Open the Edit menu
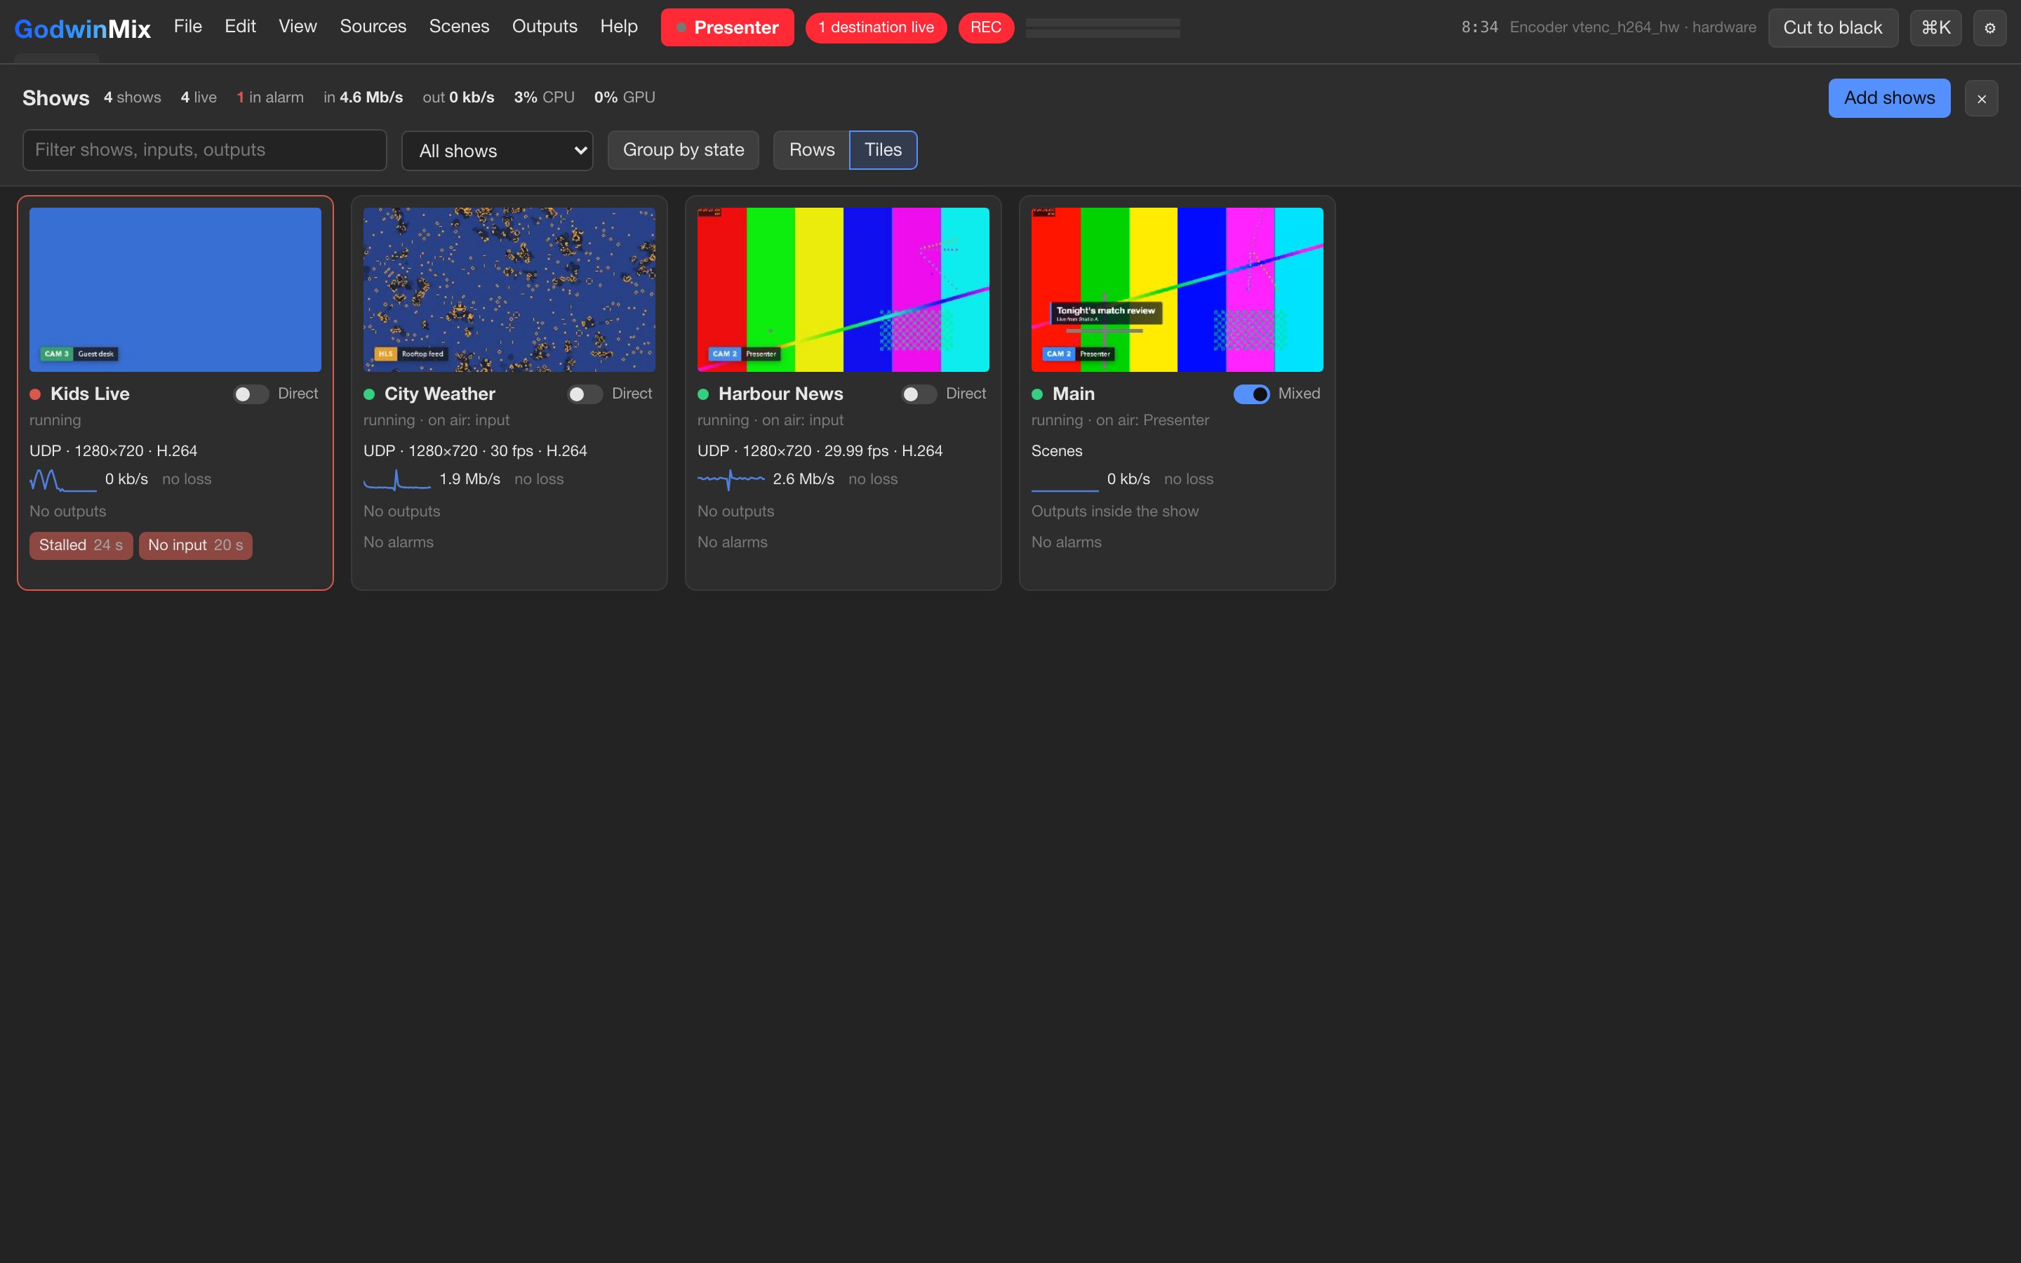 click(x=240, y=27)
